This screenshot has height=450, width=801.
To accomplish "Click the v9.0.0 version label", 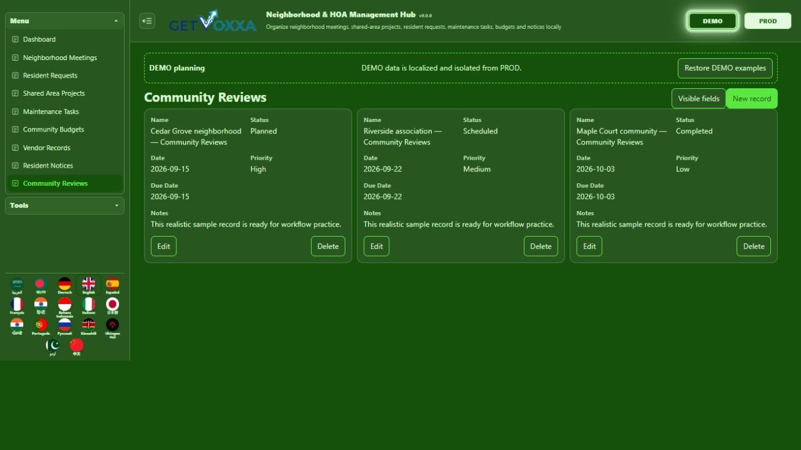I will tap(426, 16).
